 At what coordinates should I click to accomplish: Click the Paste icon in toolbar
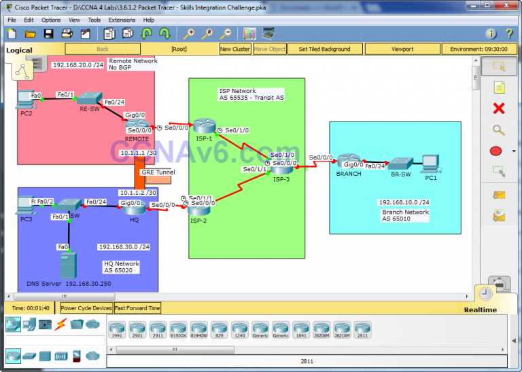[x=128, y=33]
